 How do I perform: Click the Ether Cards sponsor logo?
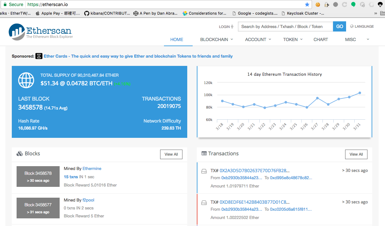pyautogui.click(x=39, y=56)
